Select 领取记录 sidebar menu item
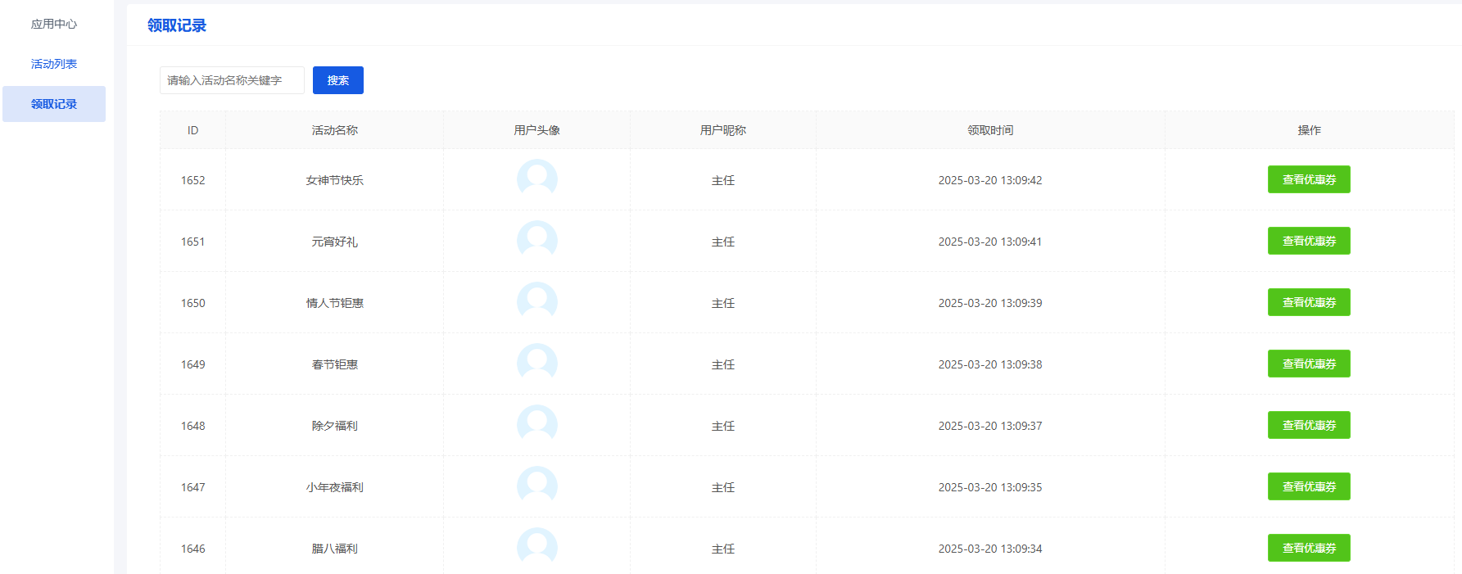Screen dimensions: 1462x574 point(54,104)
